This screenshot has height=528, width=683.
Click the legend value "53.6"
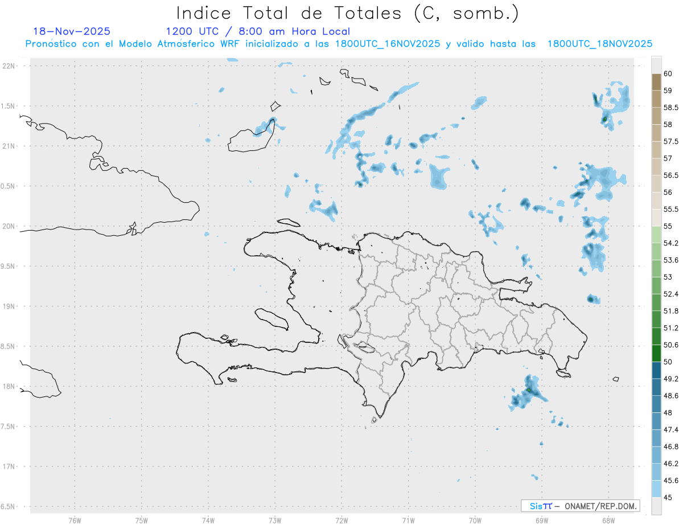(x=671, y=260)
